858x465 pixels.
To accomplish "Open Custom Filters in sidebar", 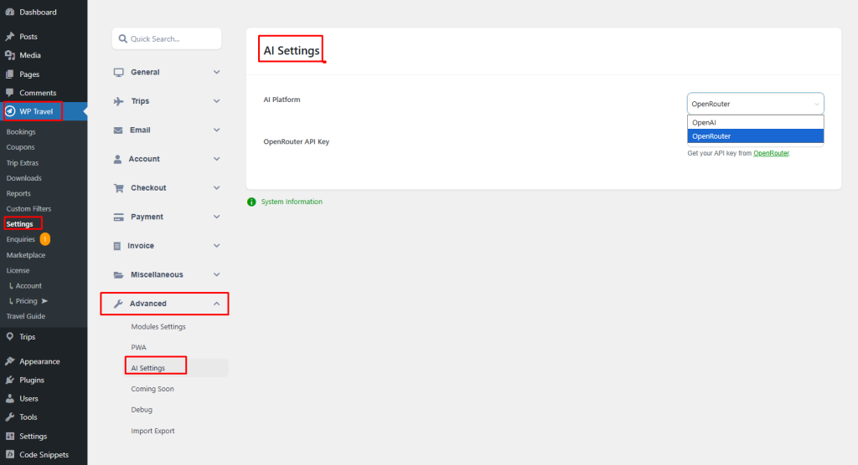I will tap(28, 209).
